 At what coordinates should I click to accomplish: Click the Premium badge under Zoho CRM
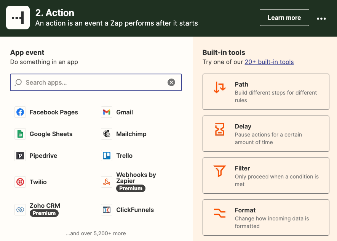tap(44, 213)
